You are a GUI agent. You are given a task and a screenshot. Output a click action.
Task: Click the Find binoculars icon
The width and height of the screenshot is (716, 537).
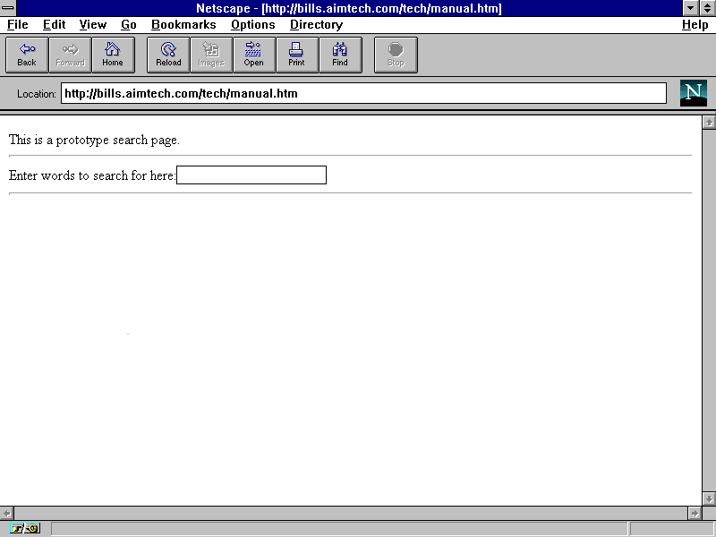(340, 55)
